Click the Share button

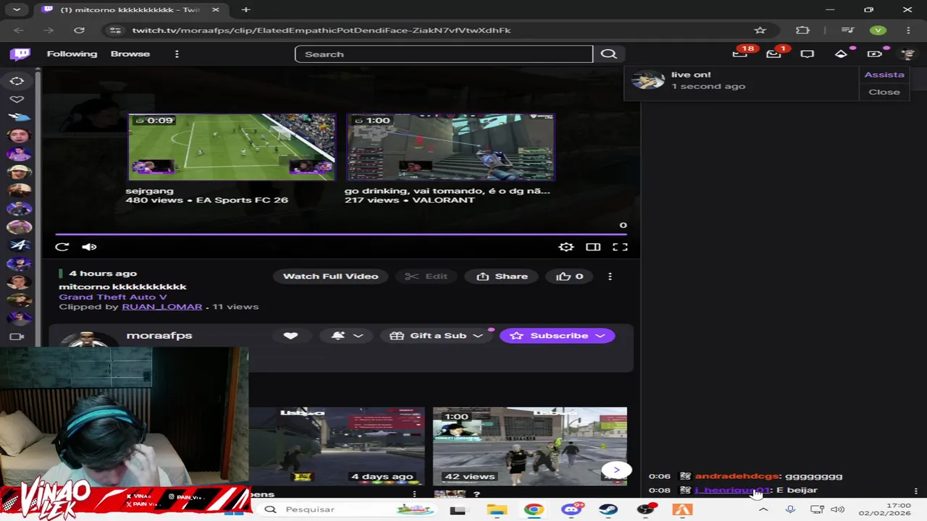click(x=502, y=276)
